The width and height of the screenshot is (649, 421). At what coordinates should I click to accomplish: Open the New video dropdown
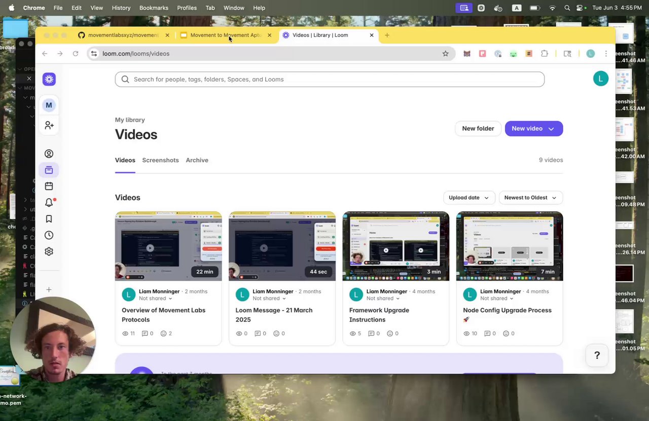(x=534, y=129)
